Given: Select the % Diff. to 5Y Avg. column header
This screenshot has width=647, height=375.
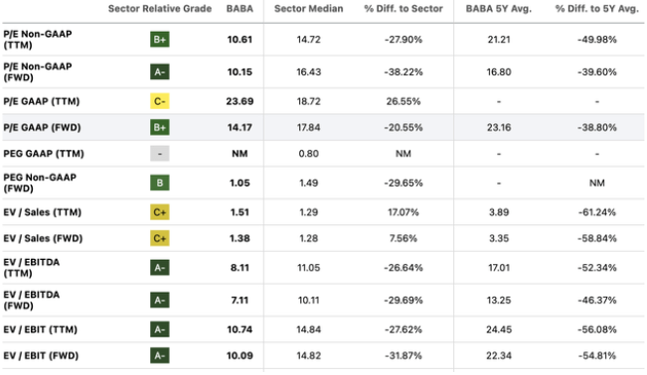Looking at the screenshot, I should tap(596, 9).
